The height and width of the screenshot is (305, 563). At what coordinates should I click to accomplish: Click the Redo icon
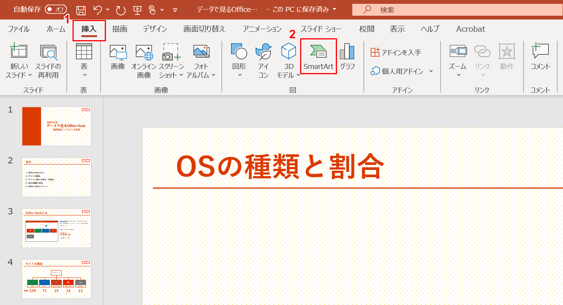click(x=121, y=10)
